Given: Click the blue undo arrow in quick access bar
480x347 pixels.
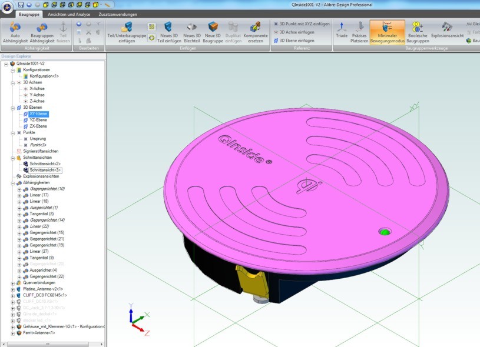Looking at the screenshot, I should coord(29,5).
